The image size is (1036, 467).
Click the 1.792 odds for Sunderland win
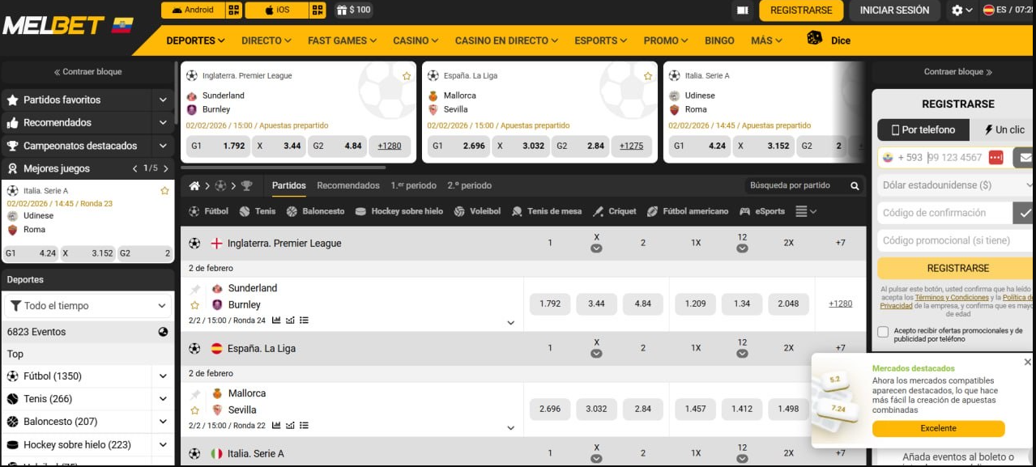click(x=550, y=304)
